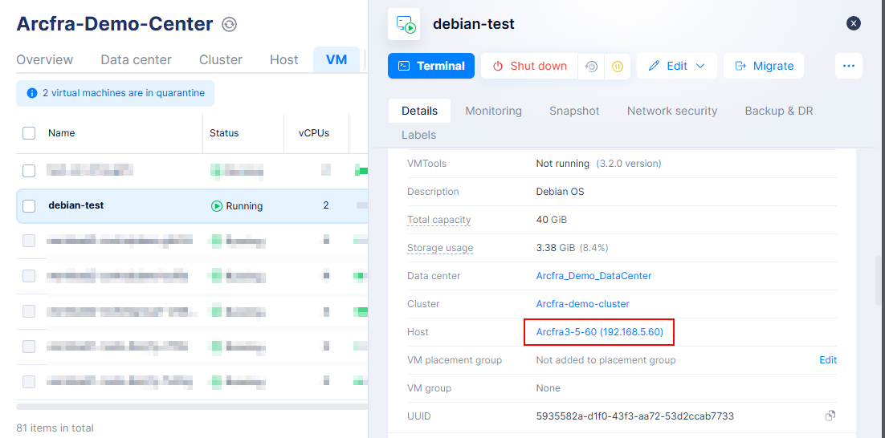885x438 pixels.
Task: Click the Shut down button
Action: point(529,66)
